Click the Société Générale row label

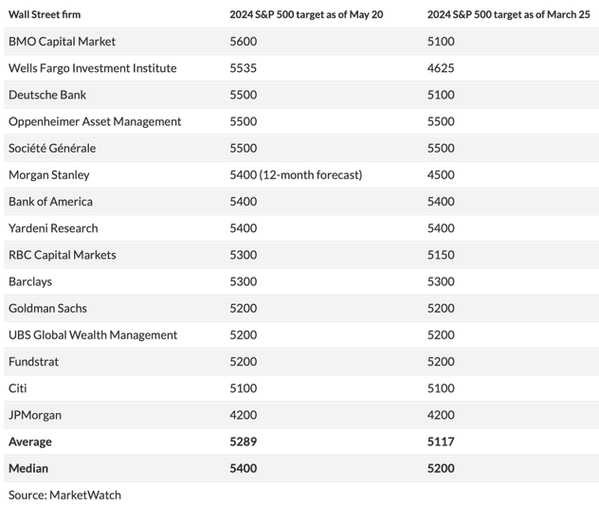click(52, 148)
